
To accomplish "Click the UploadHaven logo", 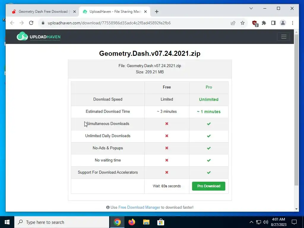I will pyautogui.click(x=38, y=36).
